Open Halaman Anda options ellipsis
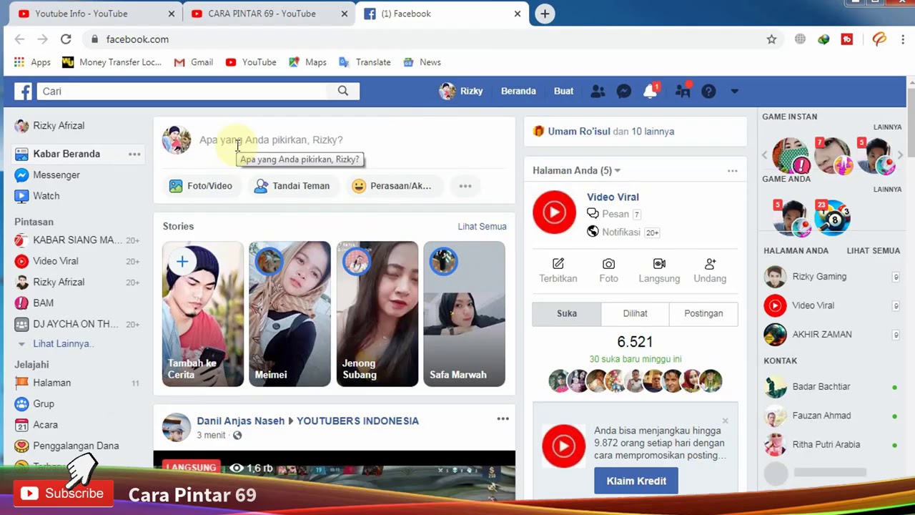Viewport: 915px width, 515px height. [x=732, y=170]
